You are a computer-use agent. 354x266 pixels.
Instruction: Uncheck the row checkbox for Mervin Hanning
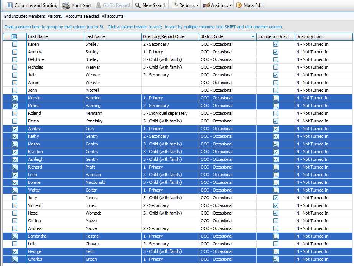click(x=15, y=98)
